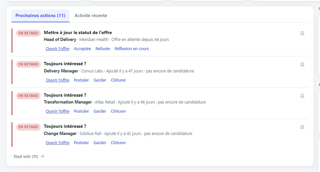Click Clôturer for Solstice Rail job

(118, 143)
